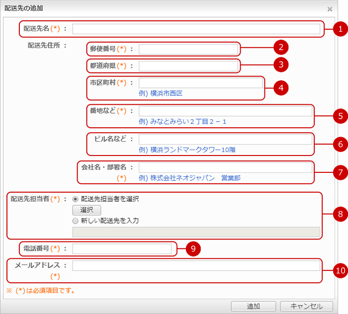348x314 pixels.
Task: Click the red number 10 callout marker
Action: 341,271
